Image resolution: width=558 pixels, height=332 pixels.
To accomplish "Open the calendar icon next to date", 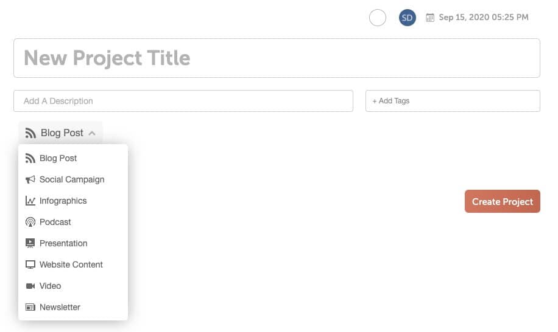I will 430,18.
